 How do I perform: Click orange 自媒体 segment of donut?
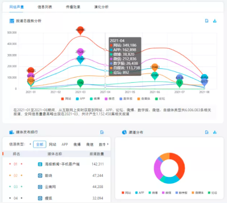coord(165,156)
